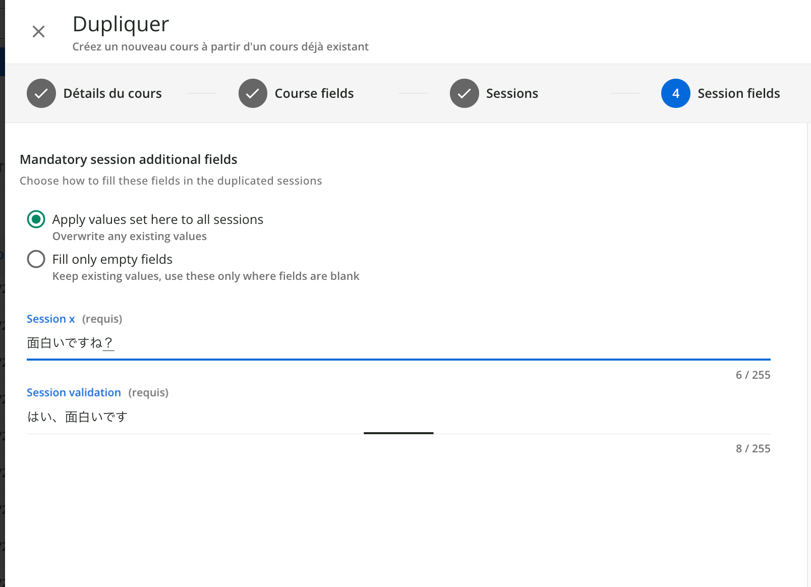811x587 pixels.
Task: Click the 'Overwrite any existing values' description
Action: pos(129,236)
